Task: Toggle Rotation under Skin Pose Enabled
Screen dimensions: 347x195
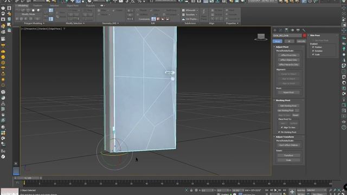Action: tap(313, 51)
